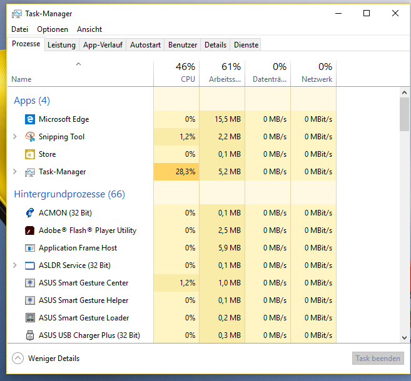Click the ASUS Smart Gesture Loader icon

(30, 318)
